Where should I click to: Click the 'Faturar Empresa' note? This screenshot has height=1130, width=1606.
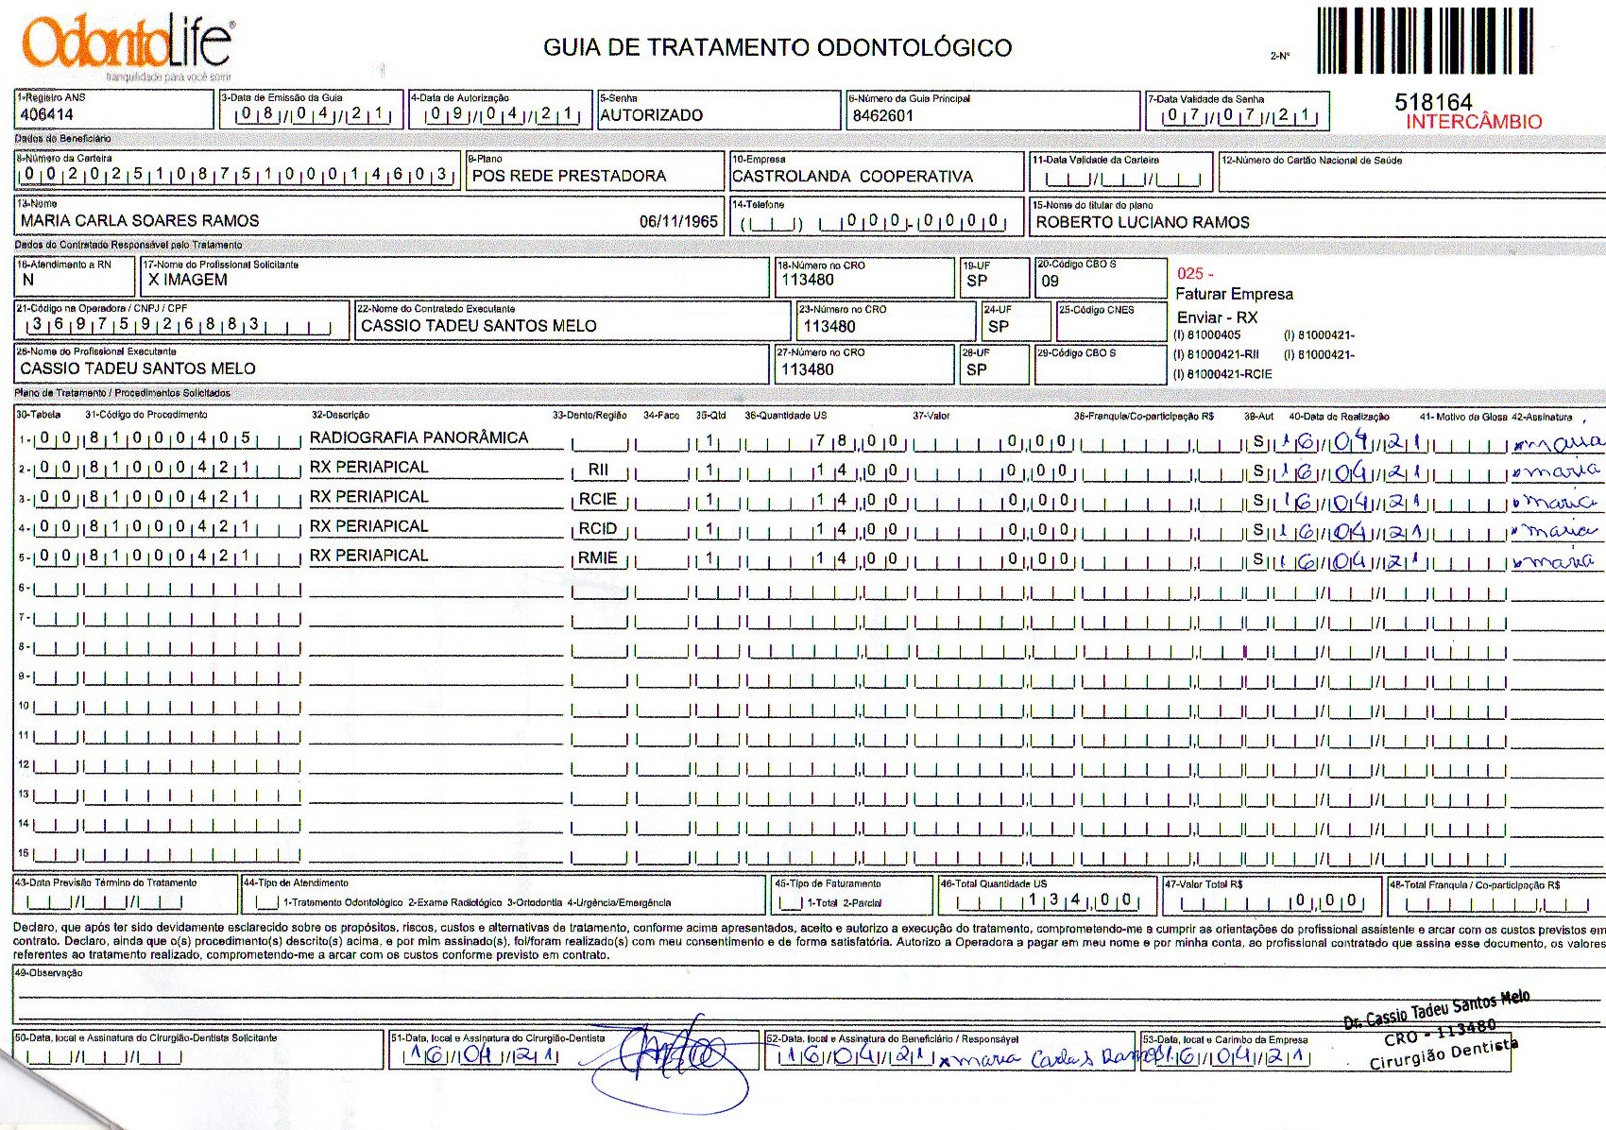1234,294
